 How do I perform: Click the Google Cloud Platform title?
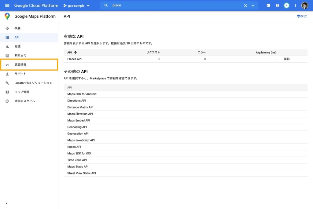click(x=36, y=5)
